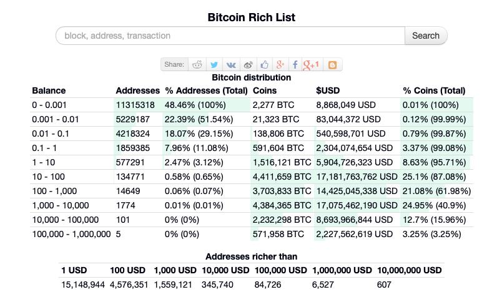502x302 pixels.
Task: Click the Google +1 icon
Action: pyautogui.click(x=311, y=65)
